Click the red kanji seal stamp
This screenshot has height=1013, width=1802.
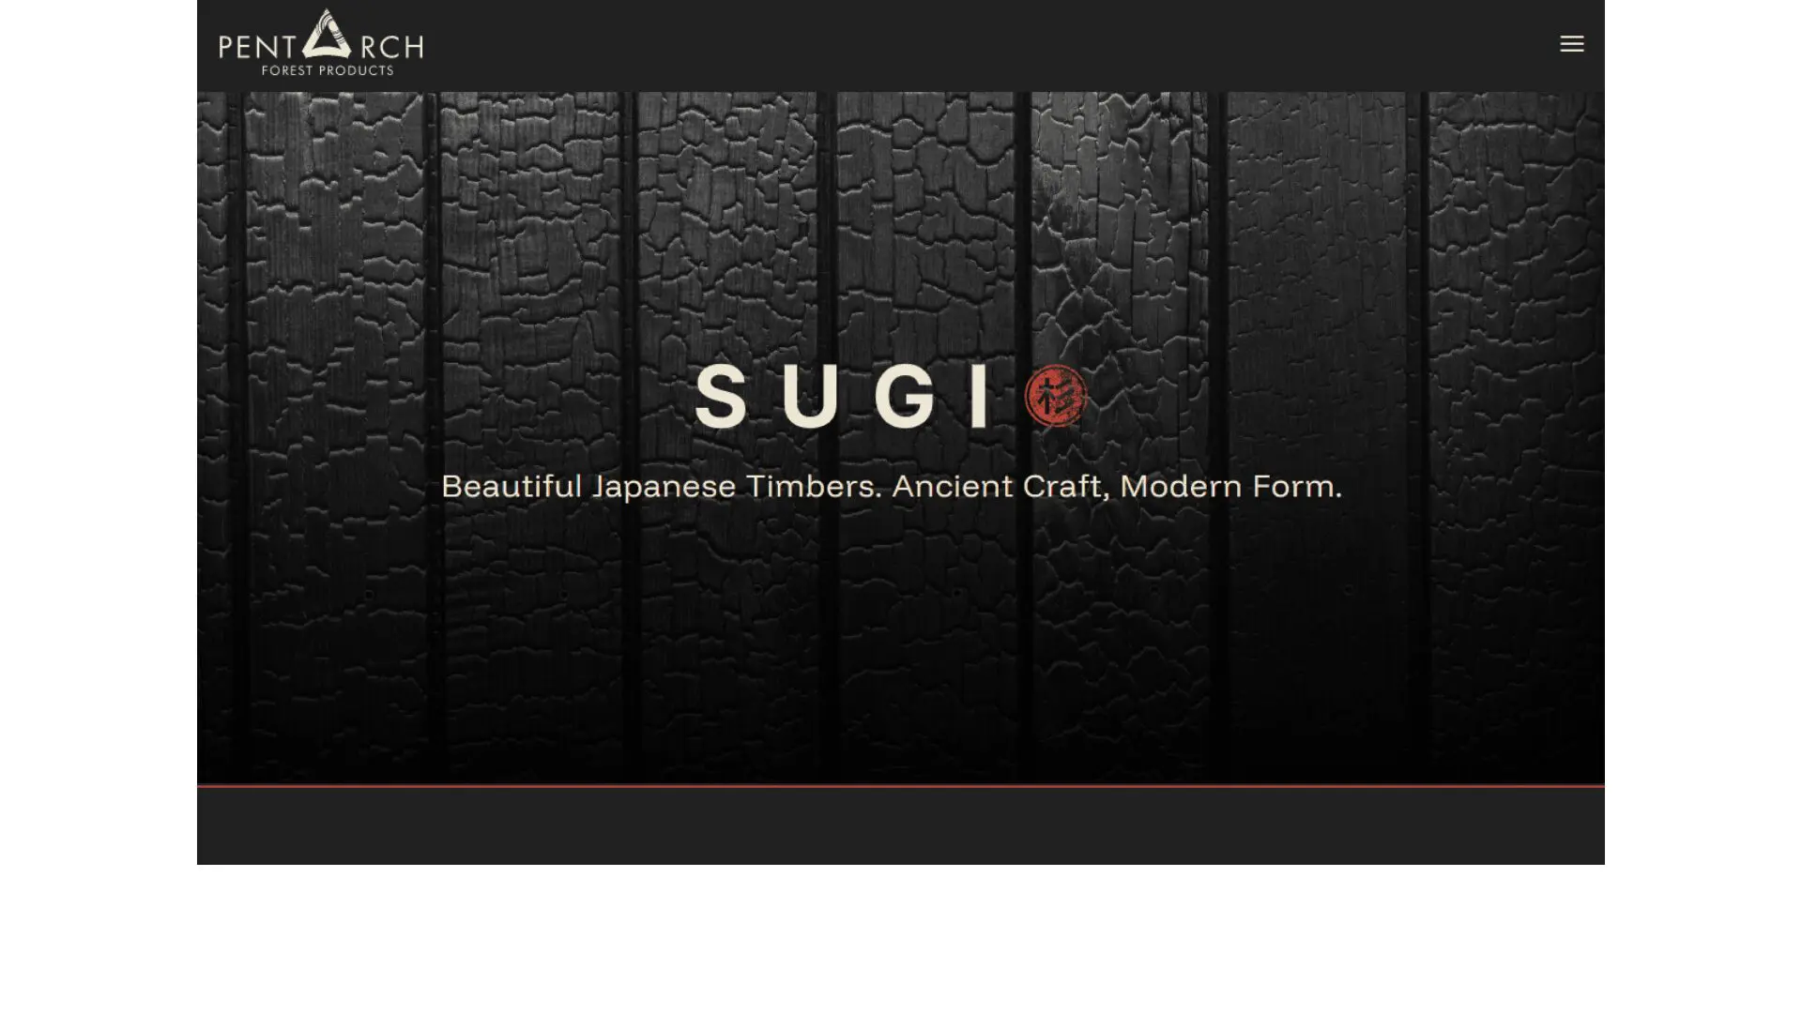pos(1056,396)
